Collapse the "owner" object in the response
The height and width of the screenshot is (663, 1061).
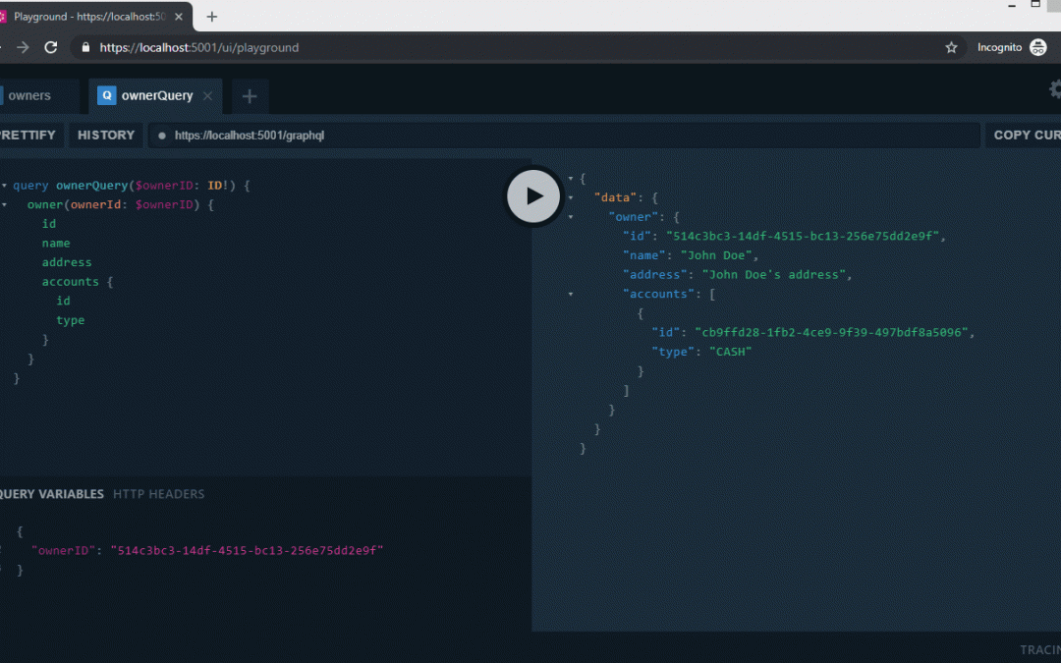[571, 217]
